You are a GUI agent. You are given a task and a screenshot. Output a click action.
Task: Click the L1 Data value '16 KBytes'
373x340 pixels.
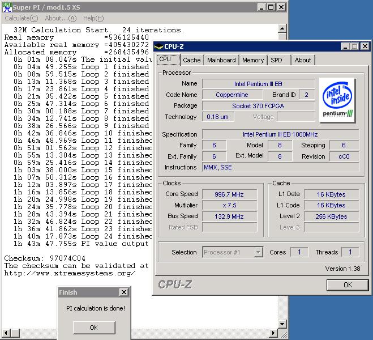[x=331, y=194]
